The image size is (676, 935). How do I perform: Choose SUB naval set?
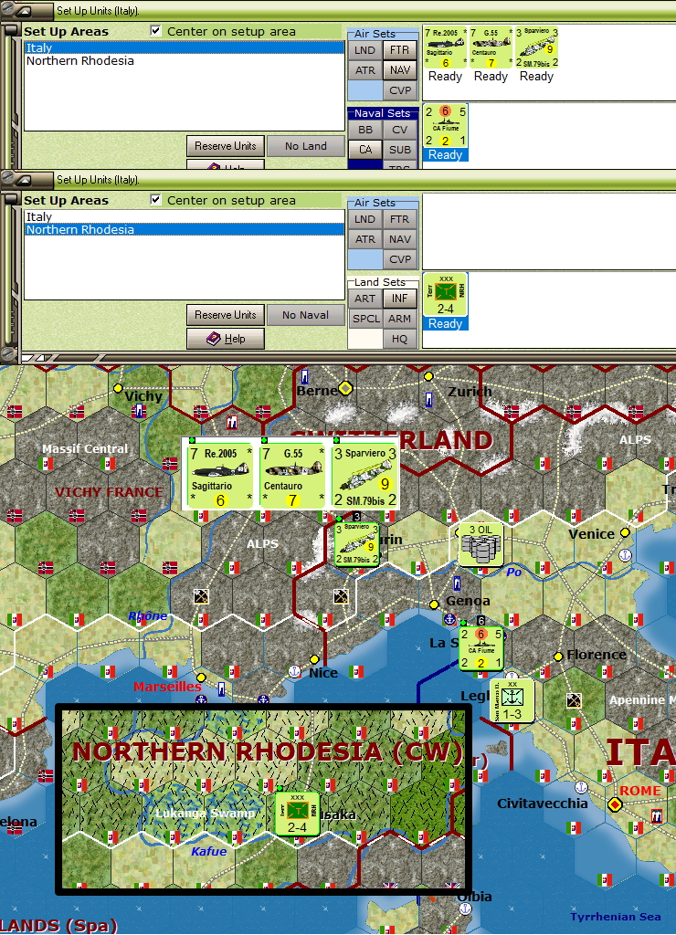pos(400,150)
